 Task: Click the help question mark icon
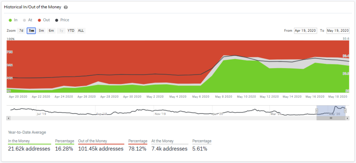point(66,7)
